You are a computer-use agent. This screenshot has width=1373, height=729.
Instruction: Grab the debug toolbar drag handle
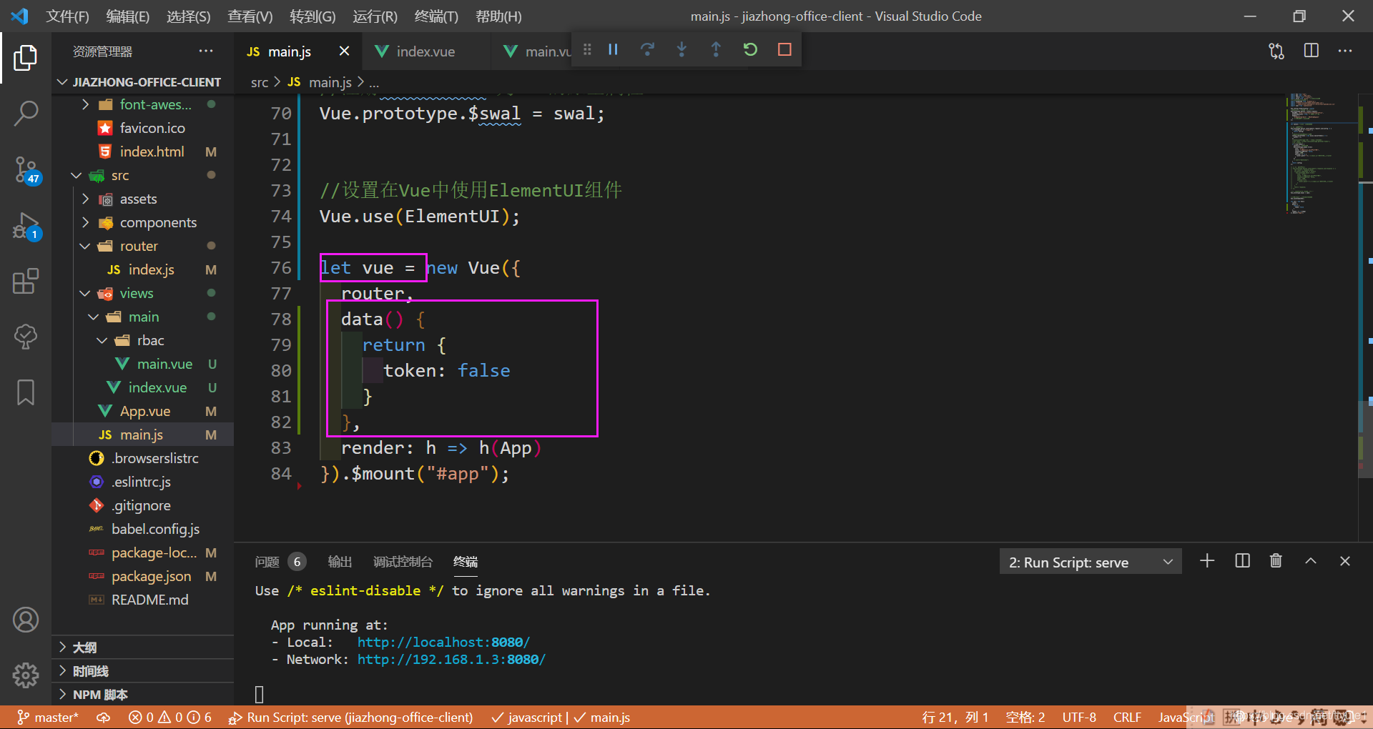tap(587, 49)
